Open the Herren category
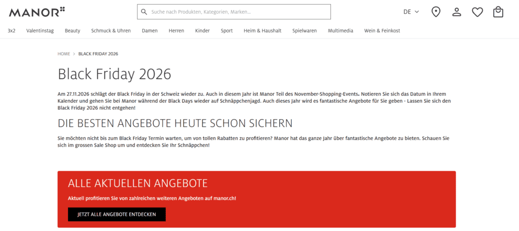This screenshot has height=231, width=519. click(x=176, y=31)
